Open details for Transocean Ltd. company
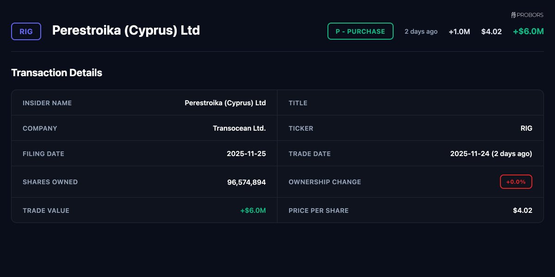 pos(239,128)
